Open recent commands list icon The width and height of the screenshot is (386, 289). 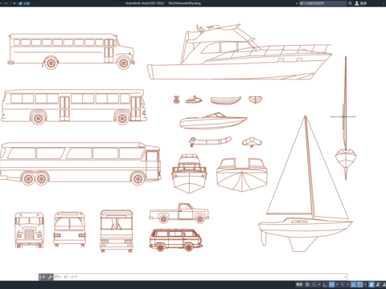click(x=58, y=277)
